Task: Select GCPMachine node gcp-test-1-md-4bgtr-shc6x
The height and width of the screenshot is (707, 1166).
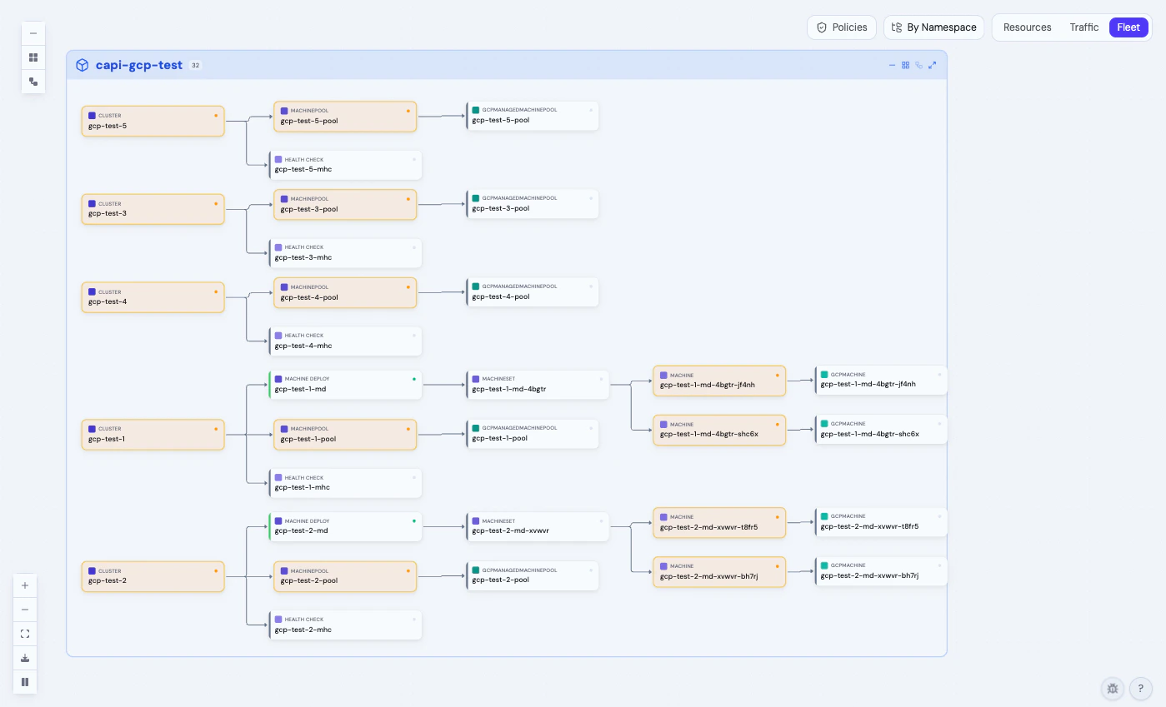Action: pos(881,429)
